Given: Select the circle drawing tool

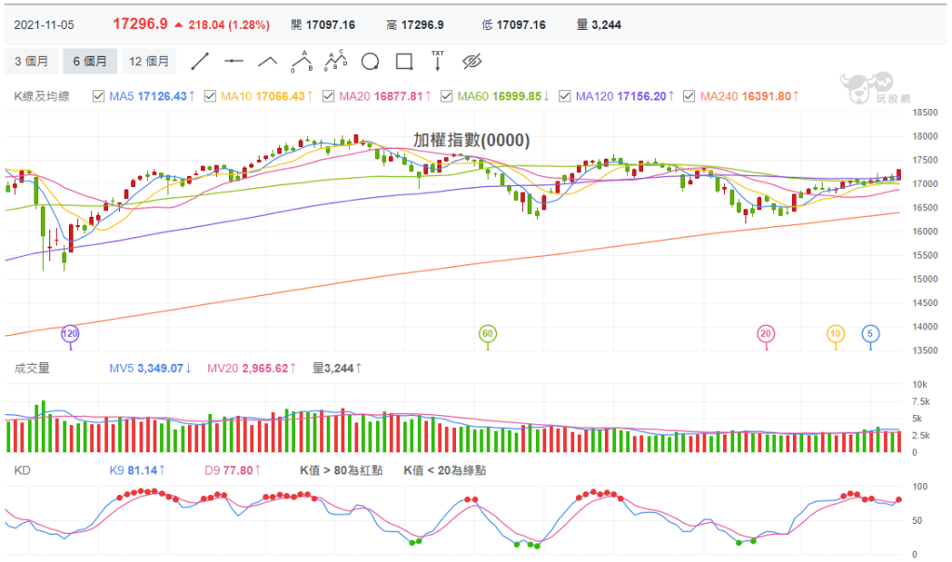Looking at the screenshot, I should click(369, 61).
